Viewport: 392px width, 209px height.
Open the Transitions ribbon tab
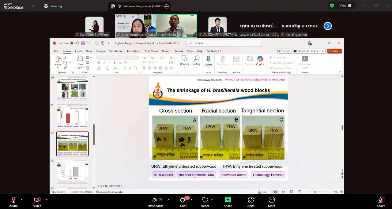[x=115, y=51]
